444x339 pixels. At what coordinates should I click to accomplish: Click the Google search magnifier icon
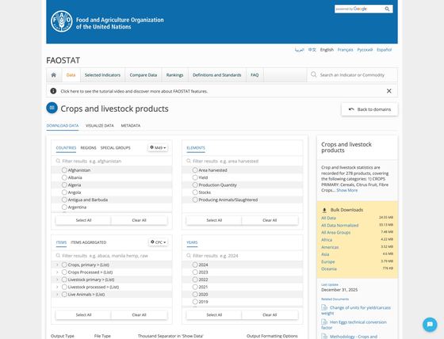coord(387,9)
